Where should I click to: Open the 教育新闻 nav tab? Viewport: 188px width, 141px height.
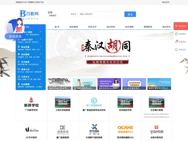148,27
